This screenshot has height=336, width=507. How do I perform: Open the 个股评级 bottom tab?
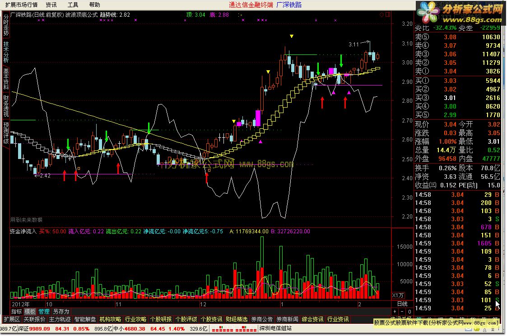[186, 319]
